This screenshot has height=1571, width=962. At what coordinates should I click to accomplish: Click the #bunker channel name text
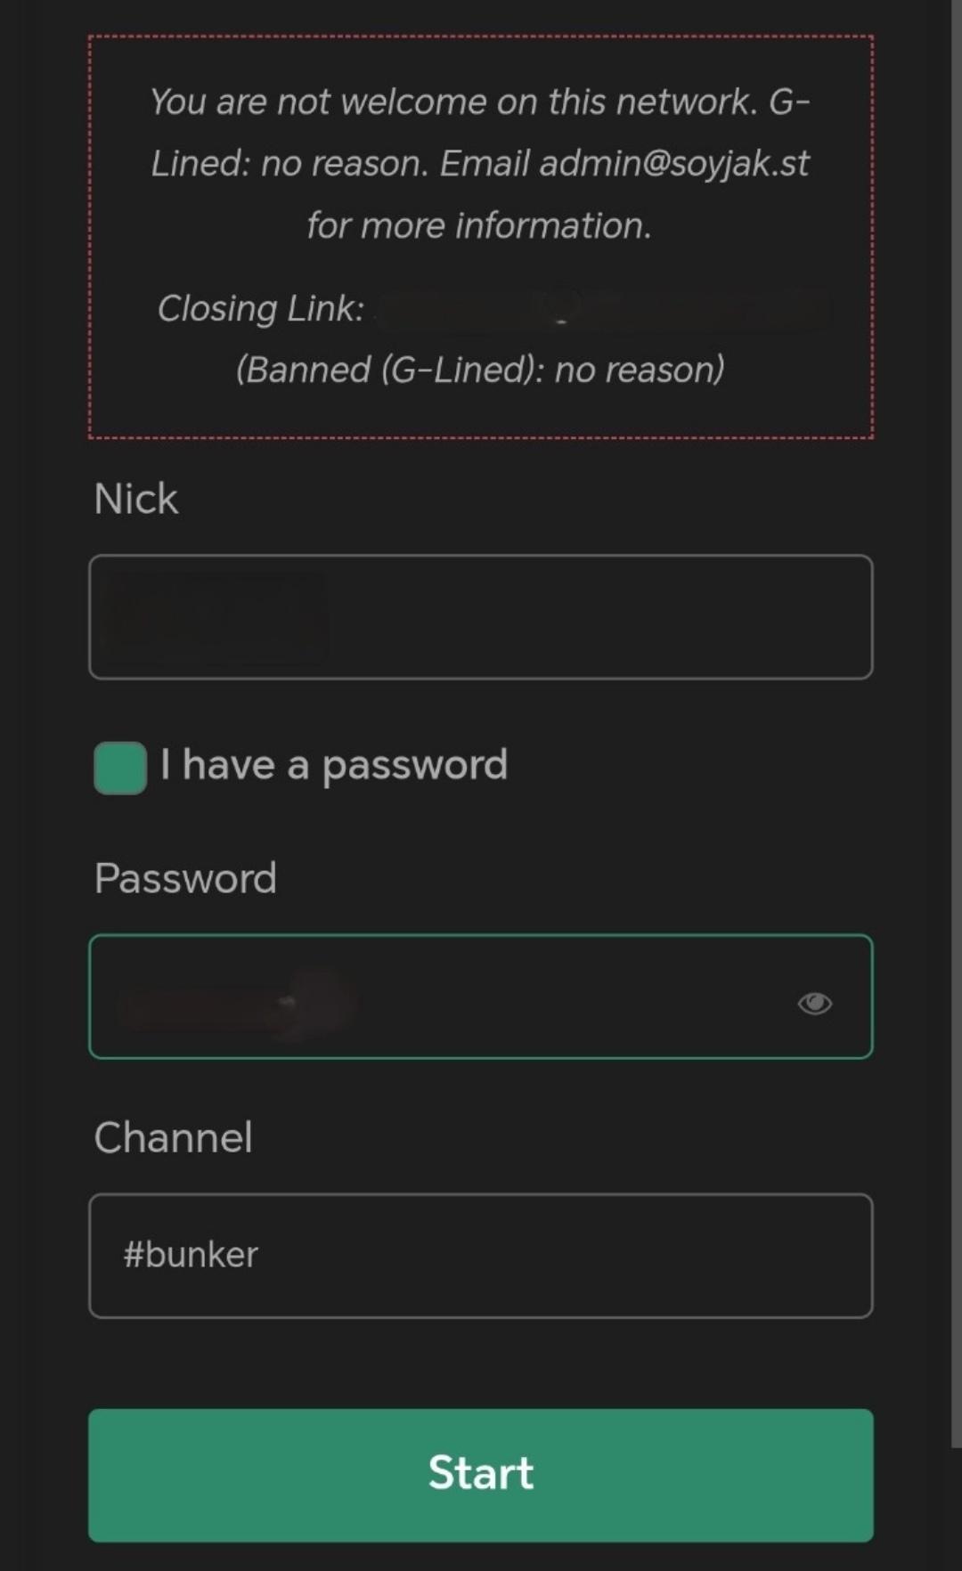[191, 1255]
